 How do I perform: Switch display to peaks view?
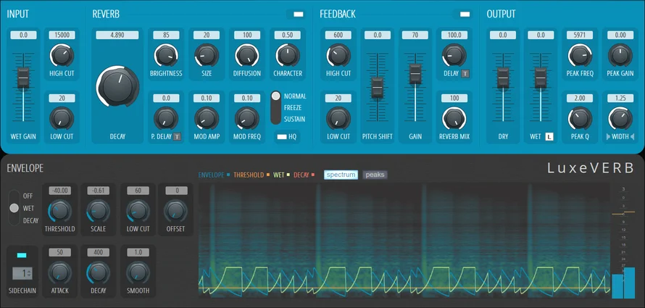coord(375,175)
